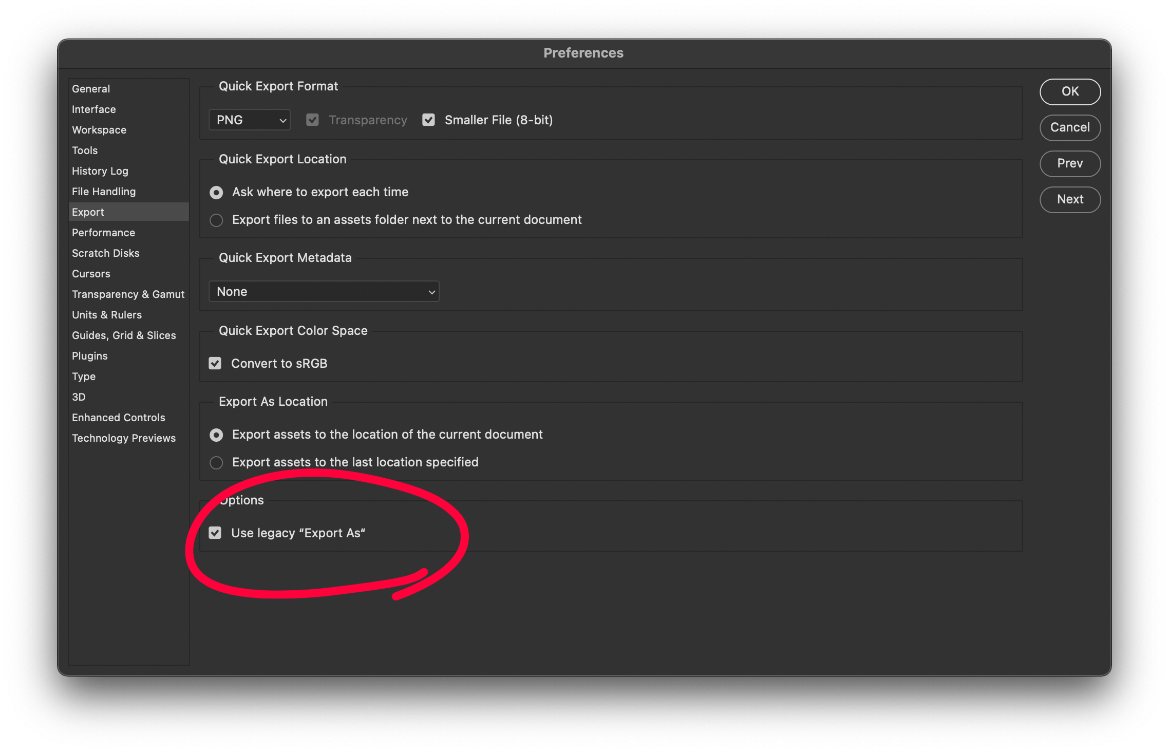
Task: Open the Quick Export Format dropdown
Action: click(x=249, y=120)
